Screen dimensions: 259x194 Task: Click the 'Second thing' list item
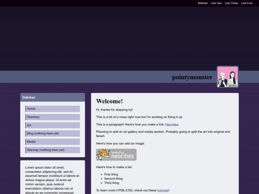tap(114, 179)
